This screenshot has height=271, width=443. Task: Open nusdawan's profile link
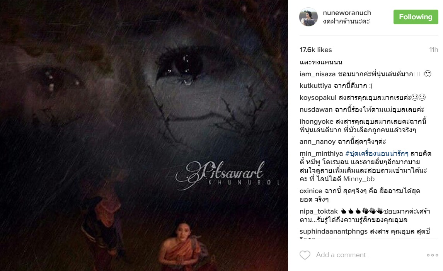[x=316, y=109]
